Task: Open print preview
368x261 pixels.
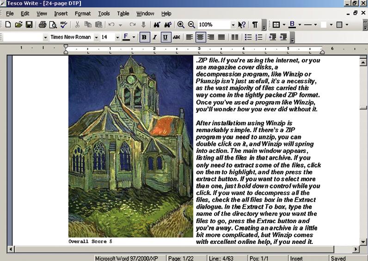Action: pyautogui.click(x=53, y=24)
